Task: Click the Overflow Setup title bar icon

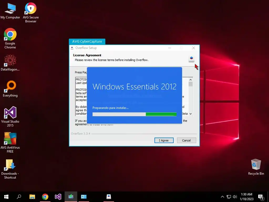Action: pos(72,48)
